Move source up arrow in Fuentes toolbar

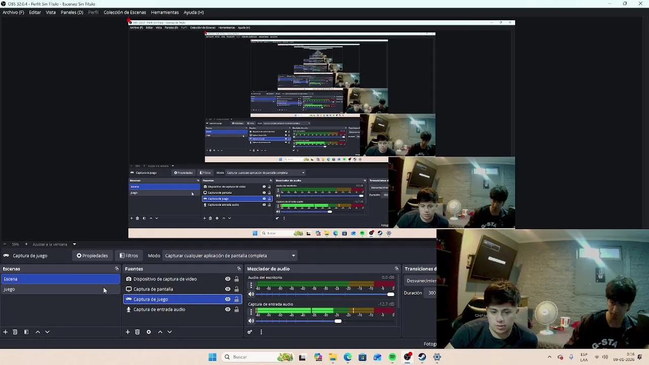[x=160, y=332]
